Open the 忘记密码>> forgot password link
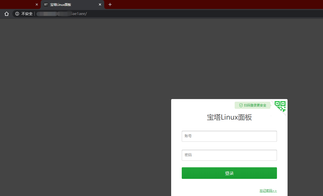 268,191
